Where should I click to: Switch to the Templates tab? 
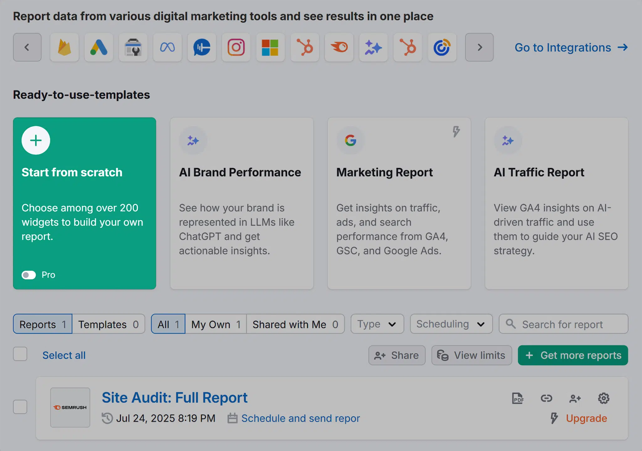108,324
